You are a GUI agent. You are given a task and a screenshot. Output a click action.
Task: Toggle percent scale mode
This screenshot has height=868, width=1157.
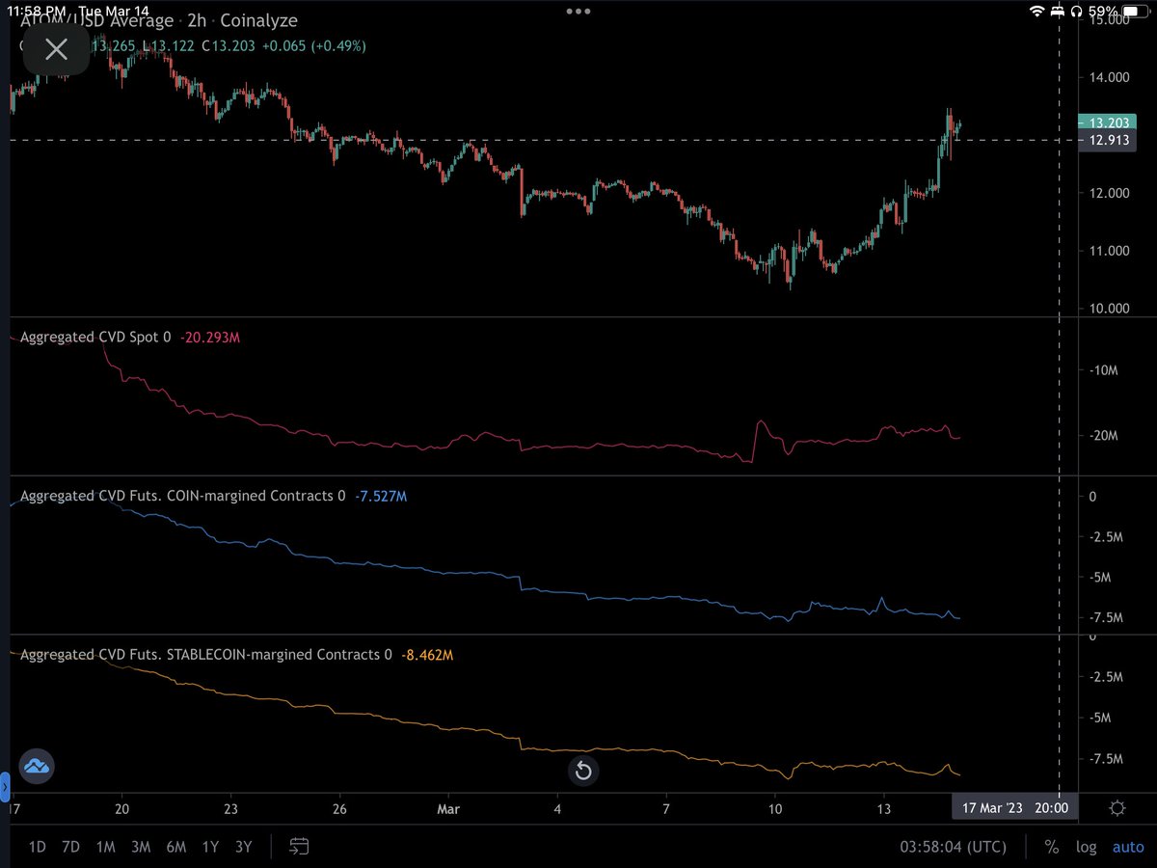(1051, 847)
